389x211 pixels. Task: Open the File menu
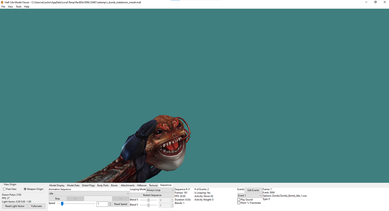pos(3,7)
